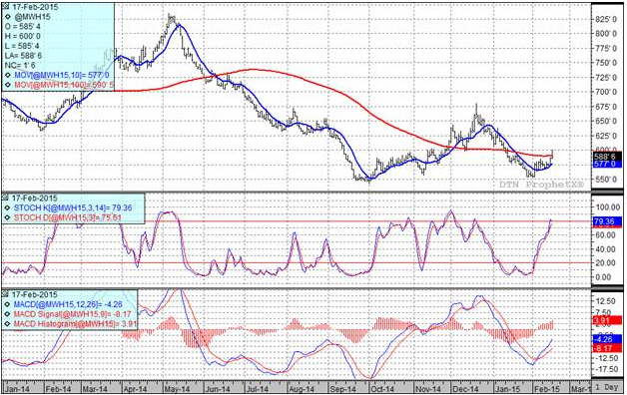Click the blue -4.26 MACD value tag
The height and width of the screenshot is (395, 627).
[607, 339]
